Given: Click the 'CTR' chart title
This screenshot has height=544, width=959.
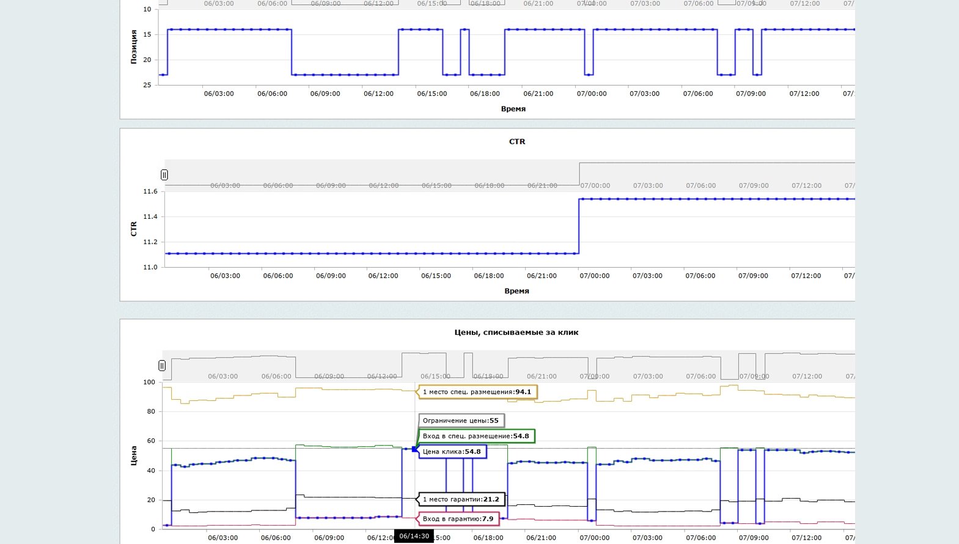Looking at the screenshot, I should click(517, 141).
